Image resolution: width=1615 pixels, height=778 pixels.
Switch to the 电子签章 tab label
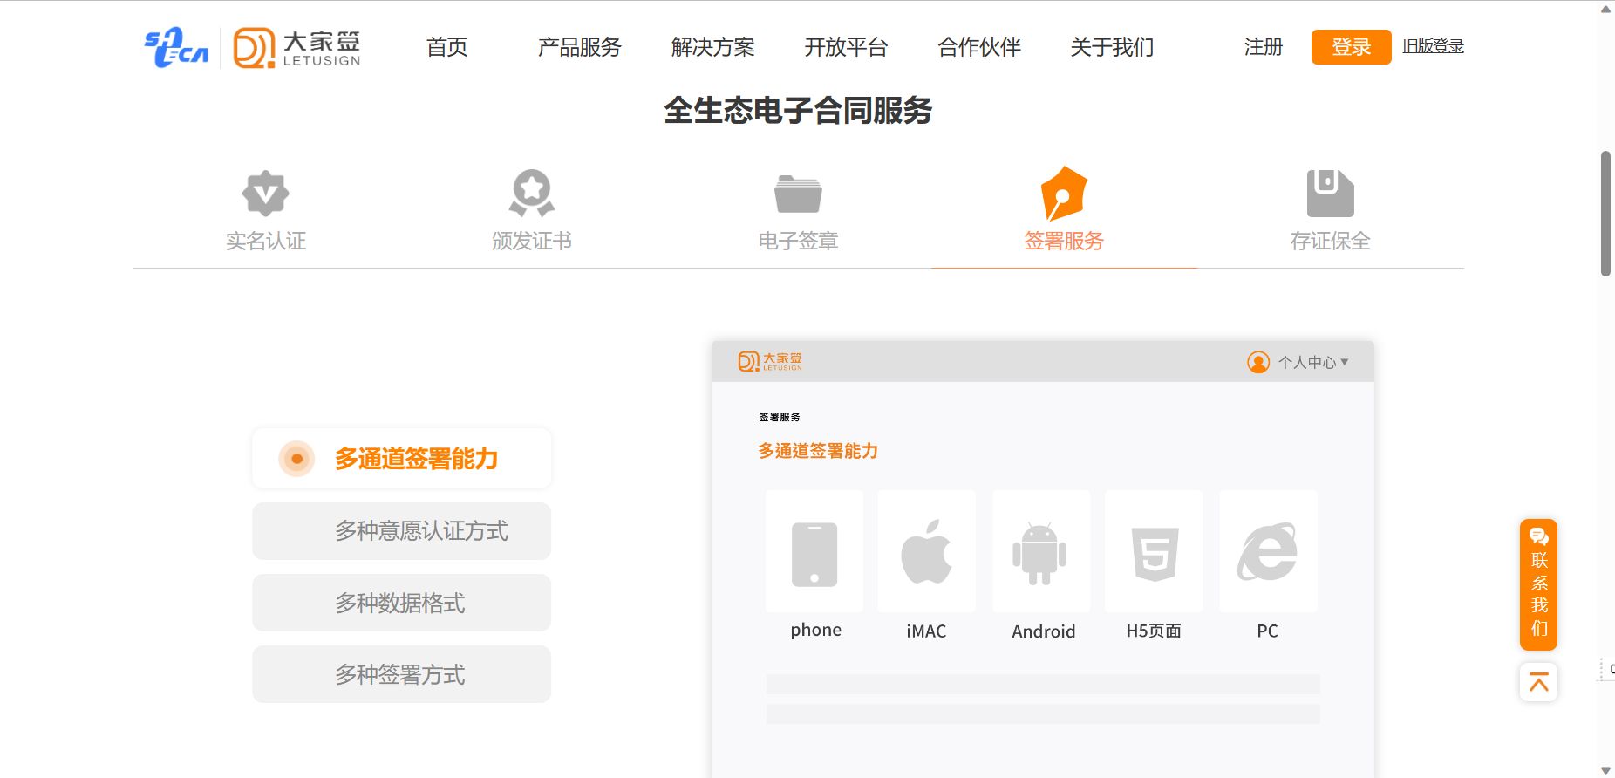tap(798, 241)
